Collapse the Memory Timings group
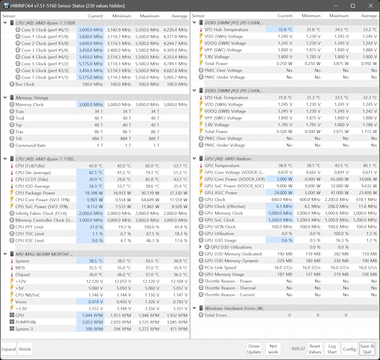This screenshot has height=360, width=380. coord(5,98)
